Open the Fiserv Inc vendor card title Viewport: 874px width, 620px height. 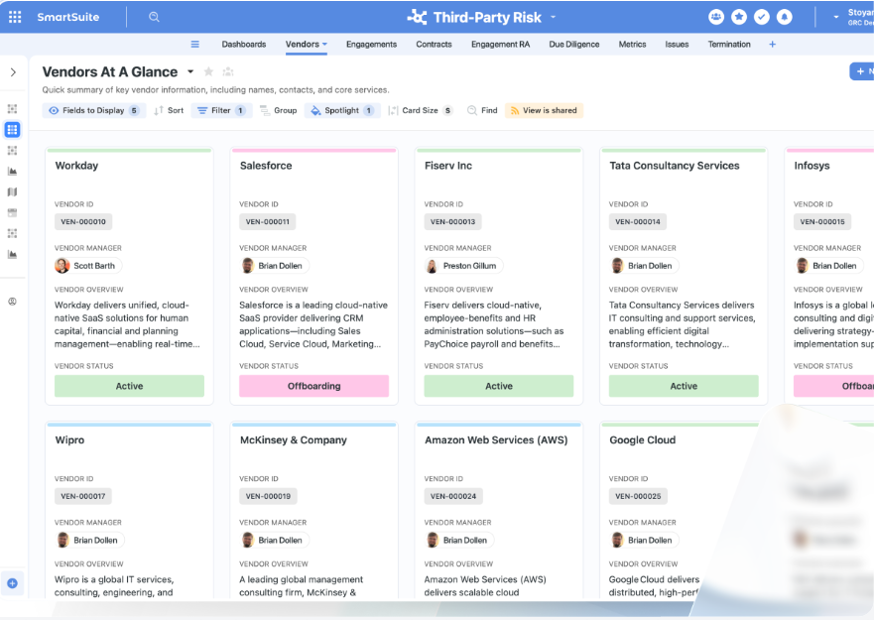coord(448,166)
